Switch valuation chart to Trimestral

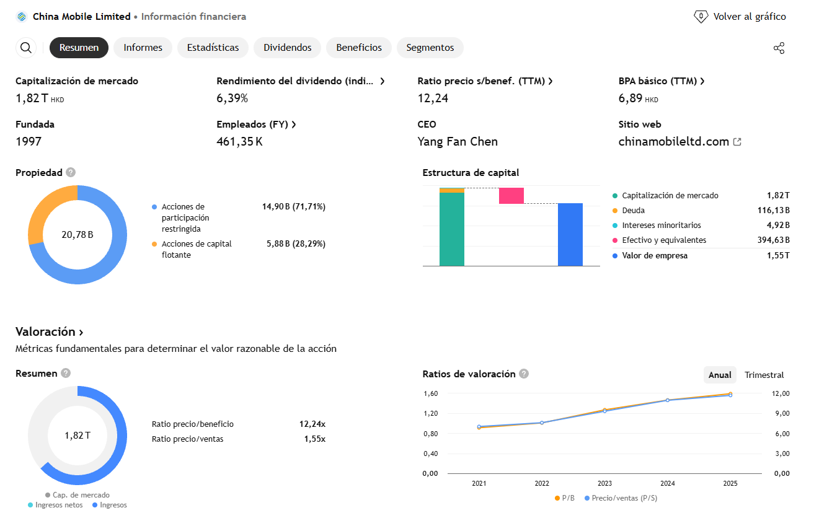coord(764,375)
